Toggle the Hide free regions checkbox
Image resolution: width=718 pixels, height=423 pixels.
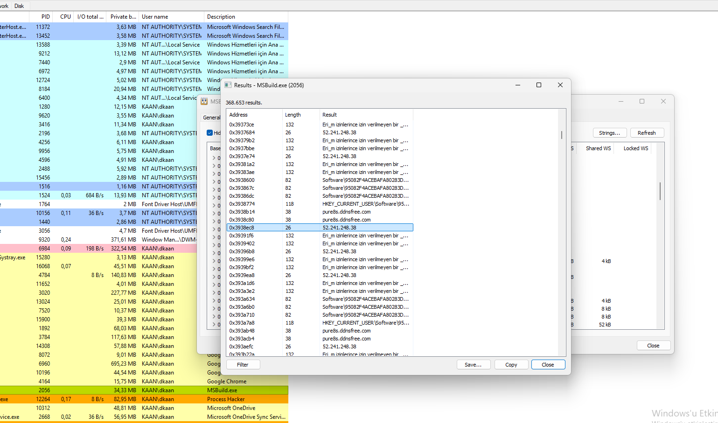[x=210, y=133]
